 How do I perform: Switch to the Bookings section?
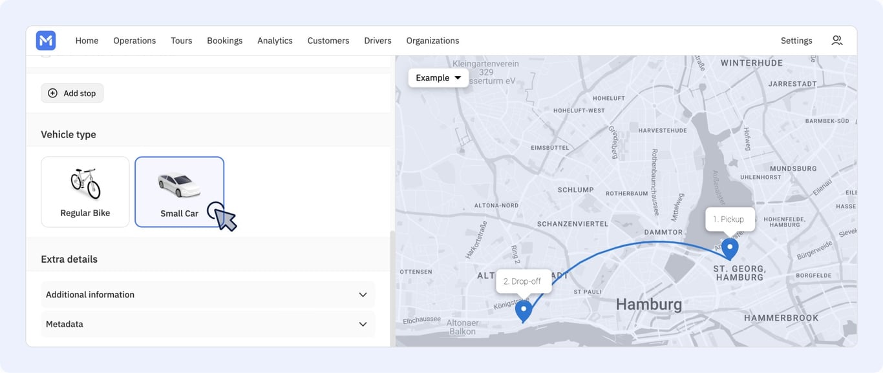(225, 41)
